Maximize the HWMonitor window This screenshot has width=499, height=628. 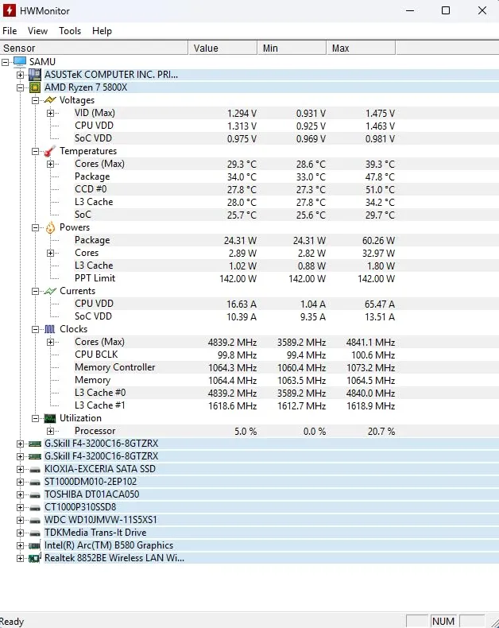point(445,10)
